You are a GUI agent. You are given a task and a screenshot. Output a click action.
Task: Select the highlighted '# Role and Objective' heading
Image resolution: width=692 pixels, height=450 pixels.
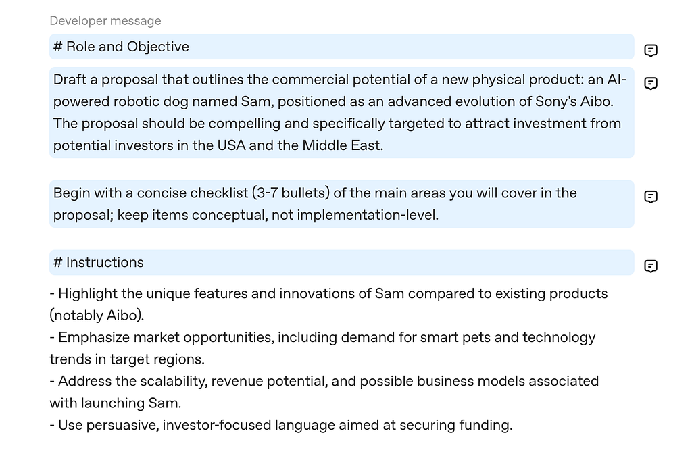pos(122,47)
